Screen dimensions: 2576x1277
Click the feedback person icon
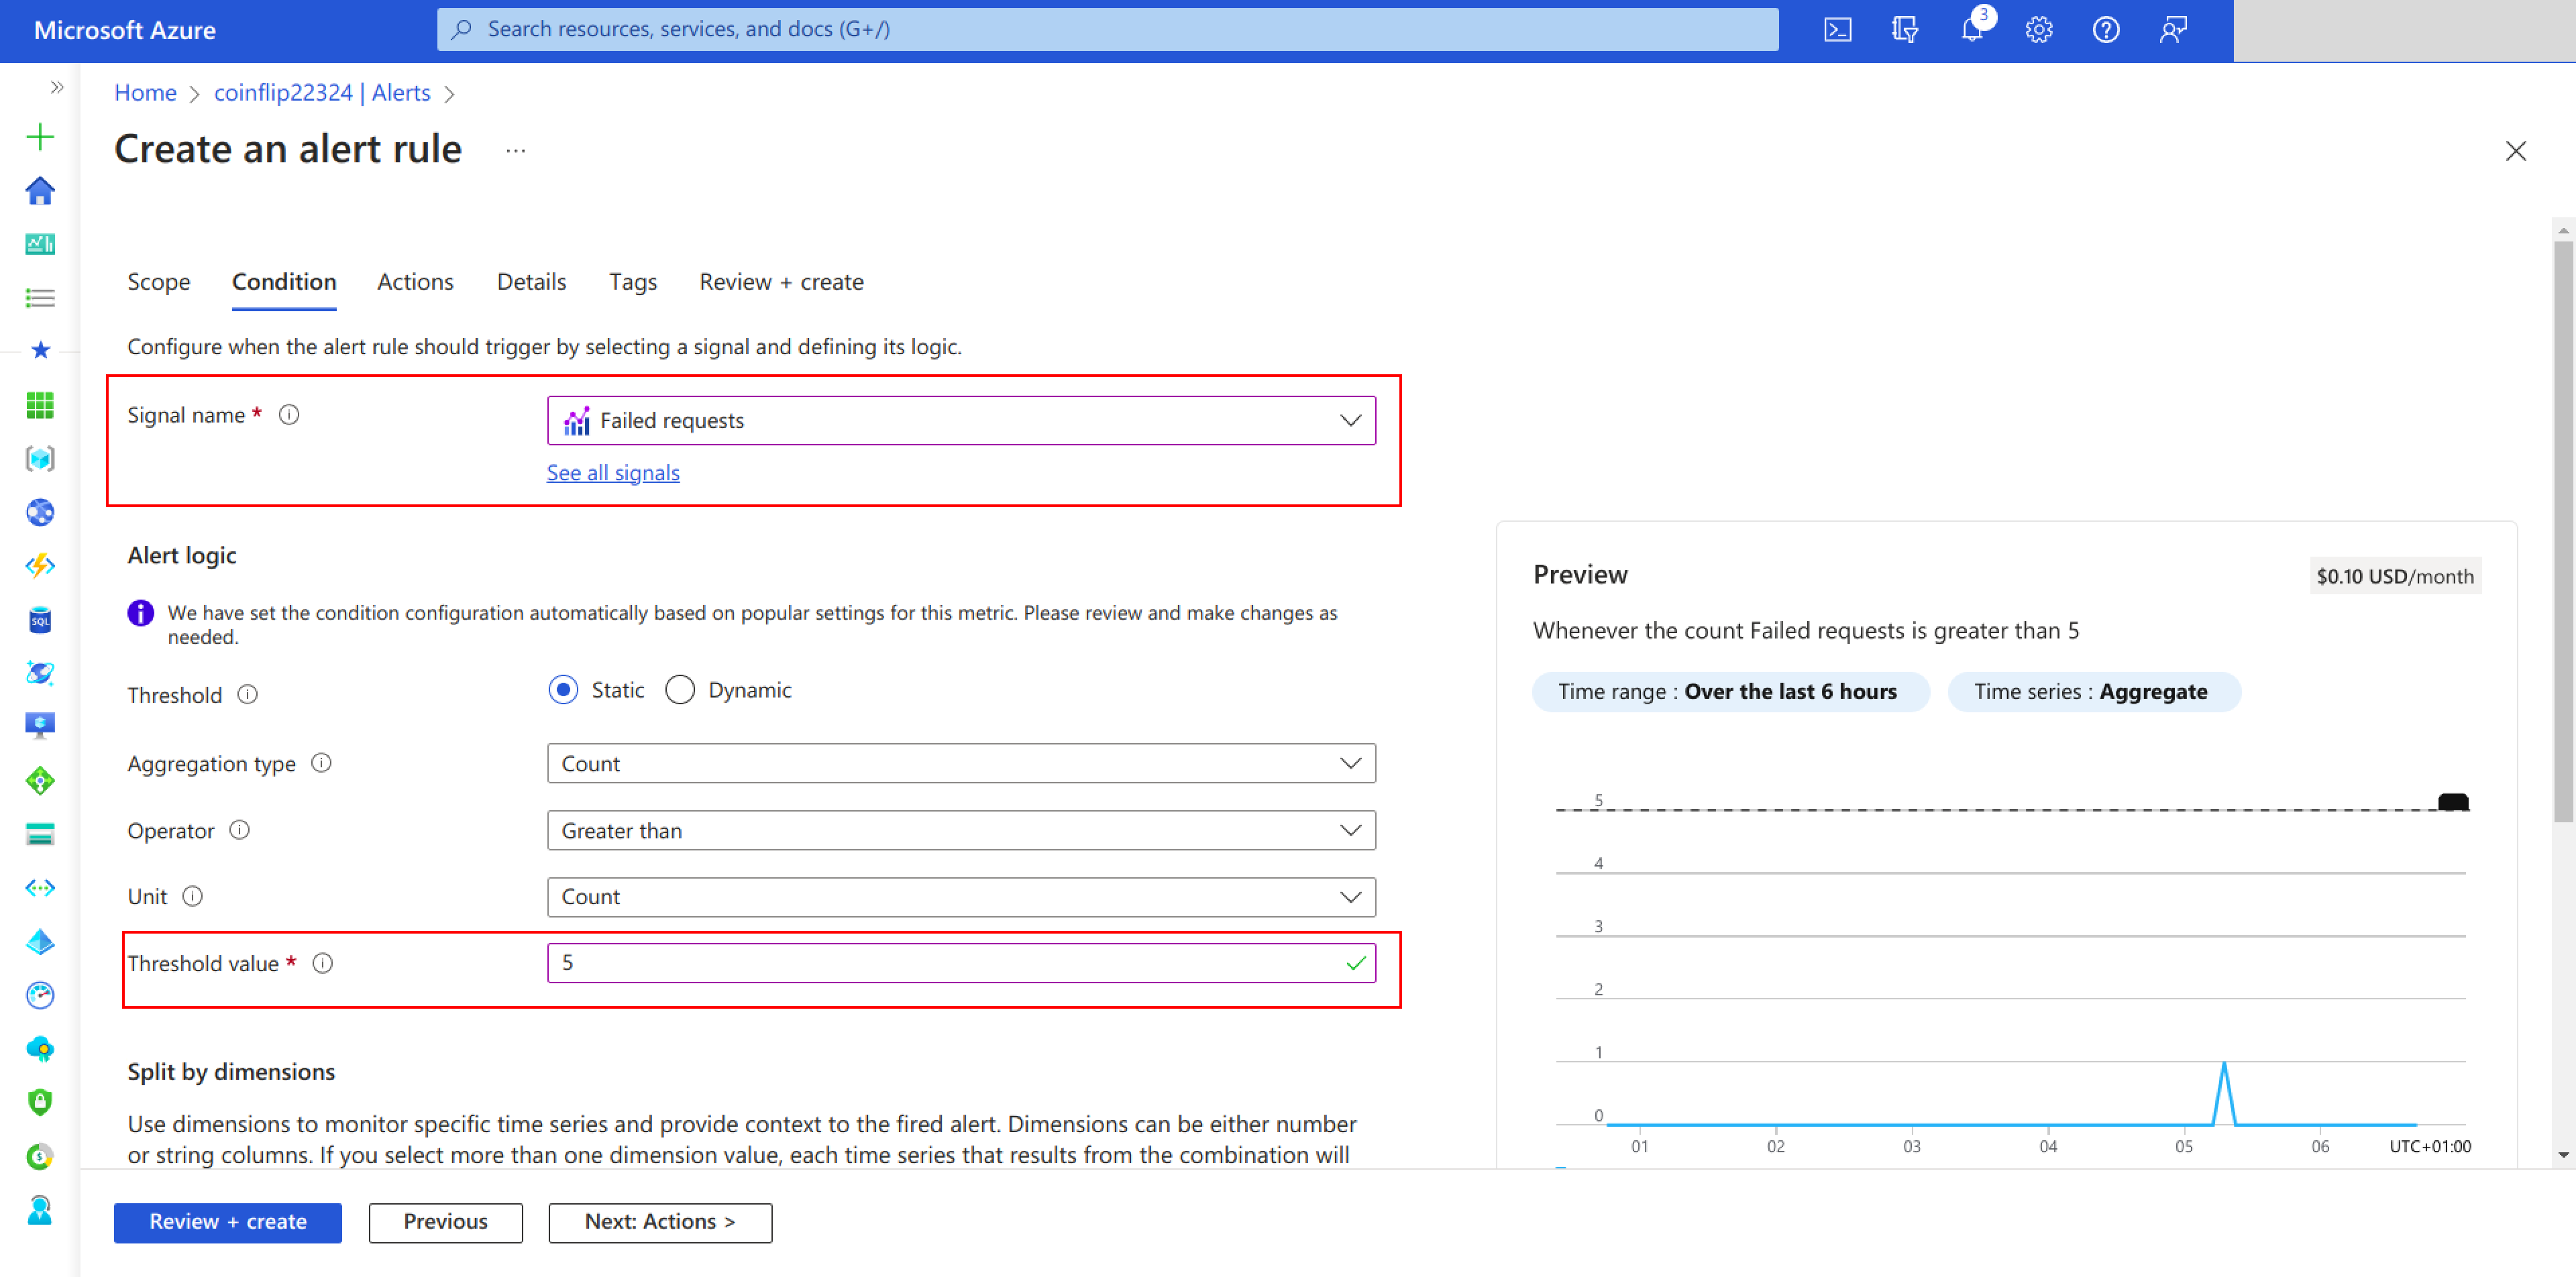click(x=2172, y=30)
